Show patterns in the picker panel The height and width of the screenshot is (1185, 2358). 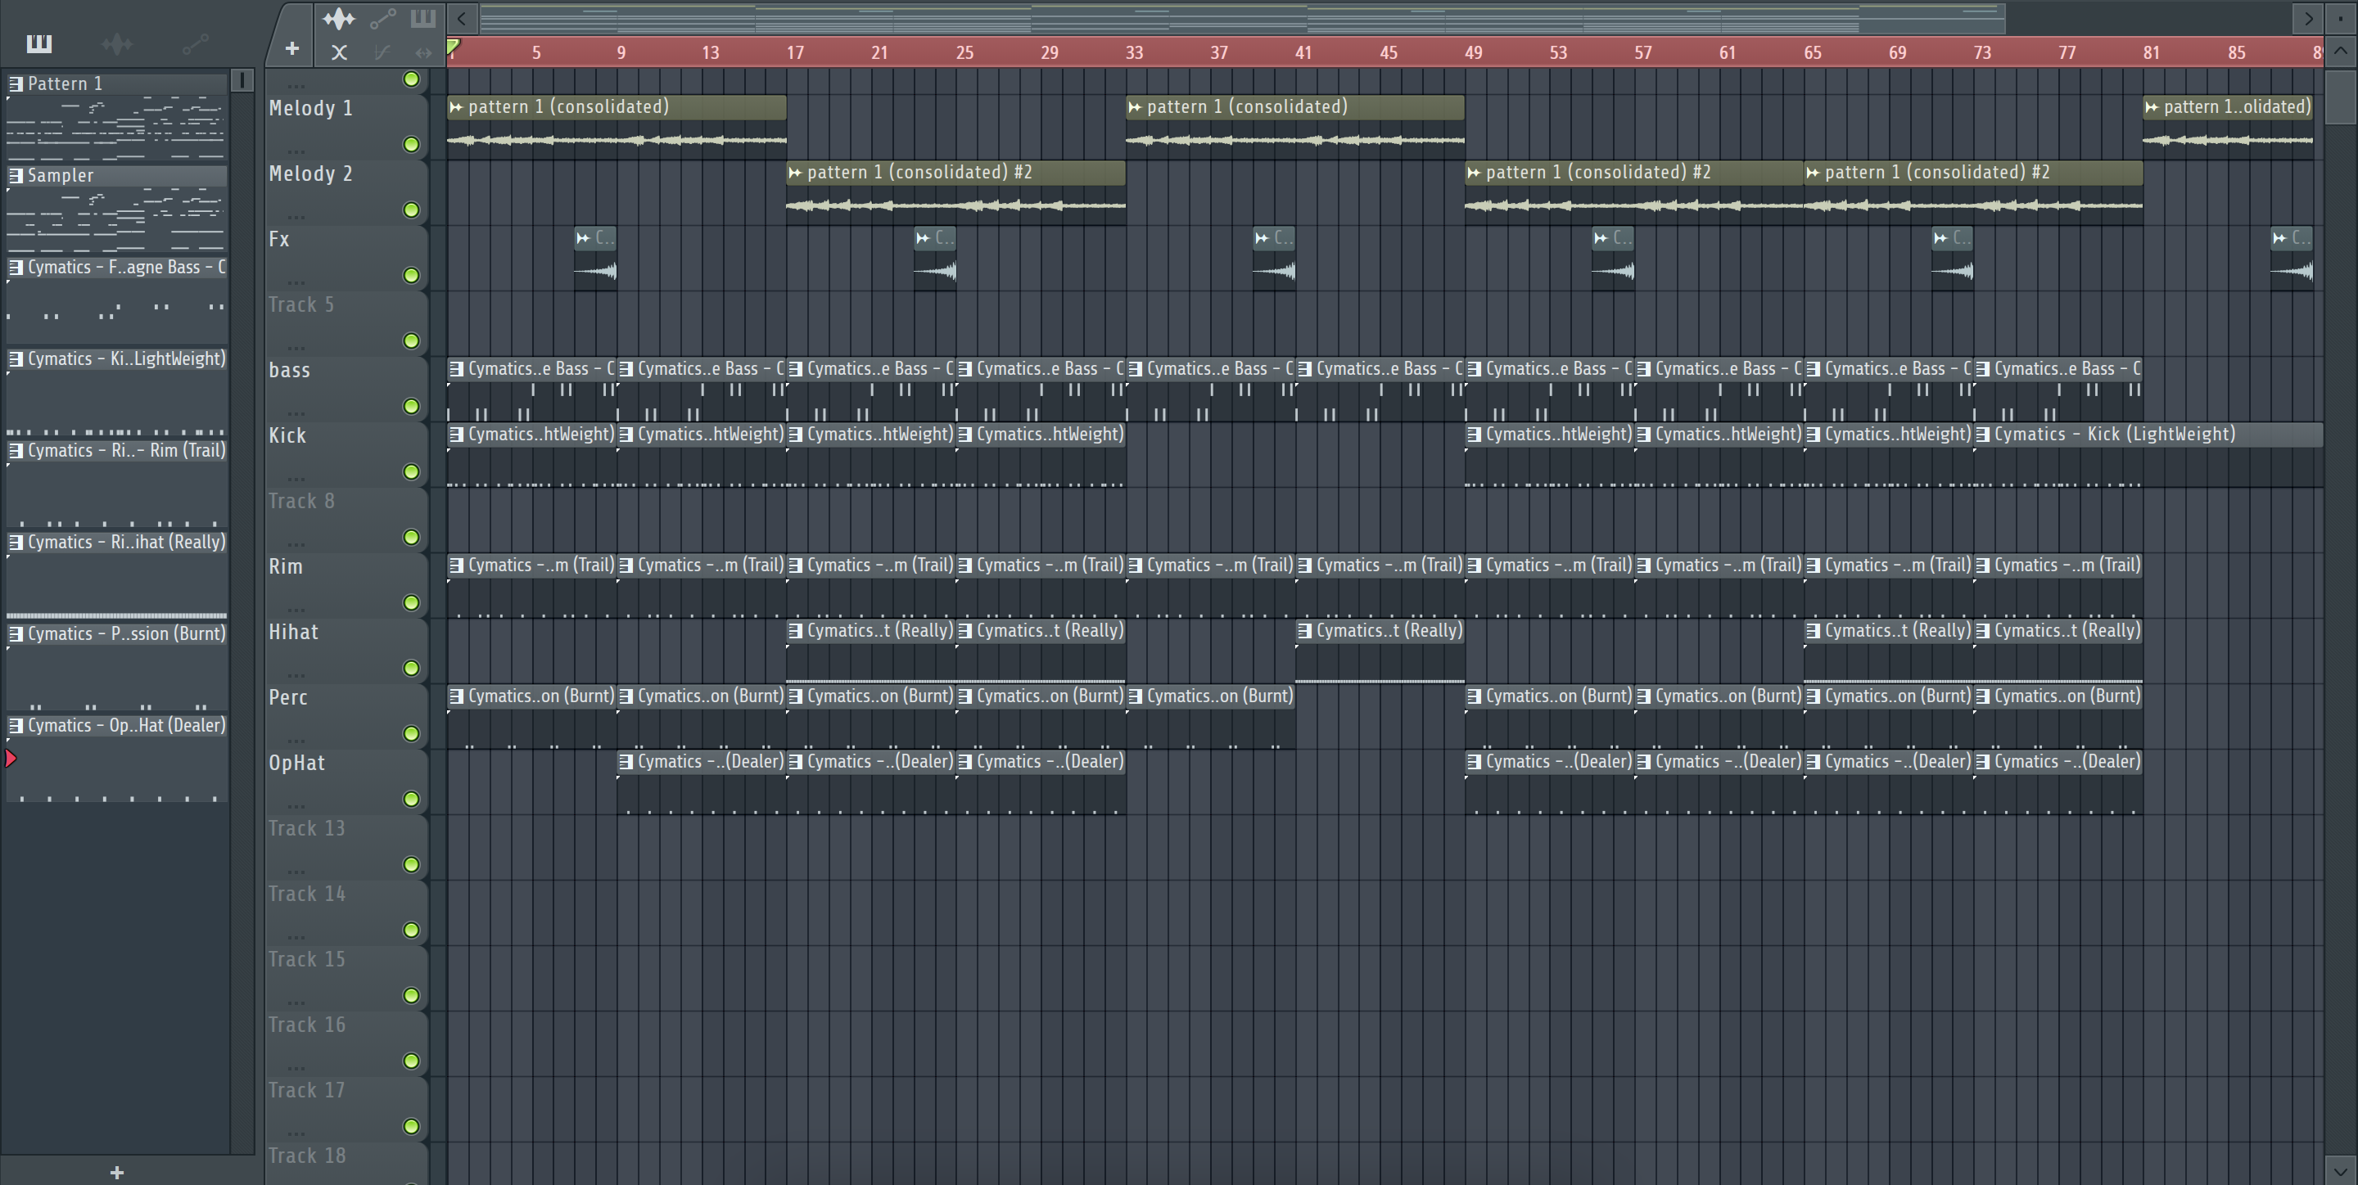pyautogui.click(x=38, y=43)
